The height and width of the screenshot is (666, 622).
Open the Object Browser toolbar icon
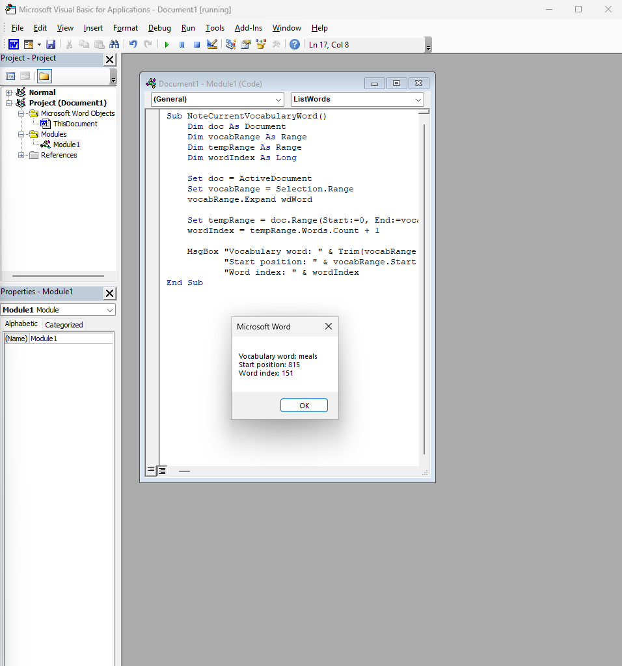click(x=261, y=44)
